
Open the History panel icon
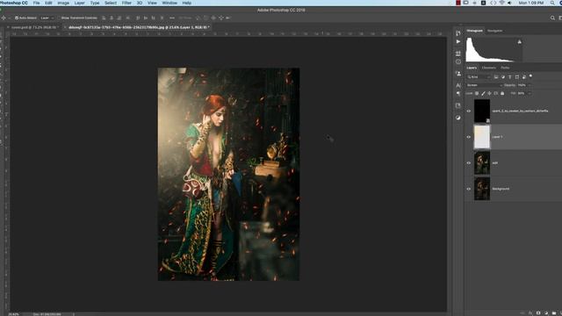tap(458, 33)
